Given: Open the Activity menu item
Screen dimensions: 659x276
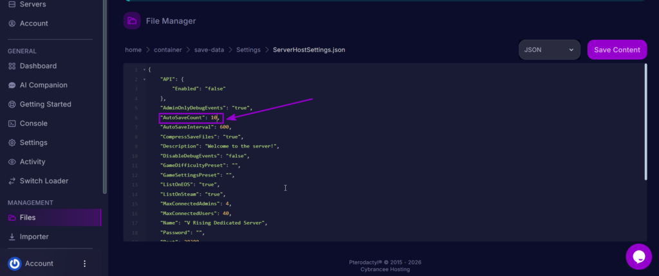Looking at the screenshot, I should coord(32,162).
